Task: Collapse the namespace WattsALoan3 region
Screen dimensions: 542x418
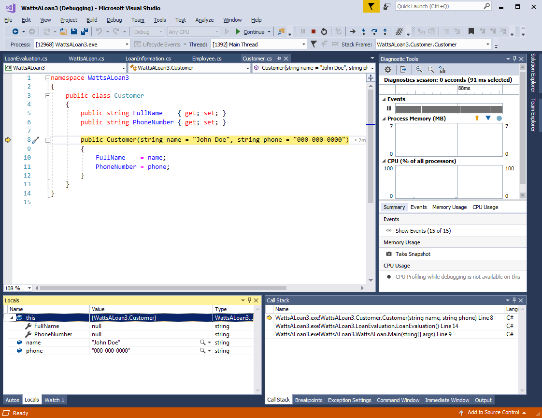Action: (48, 78)
